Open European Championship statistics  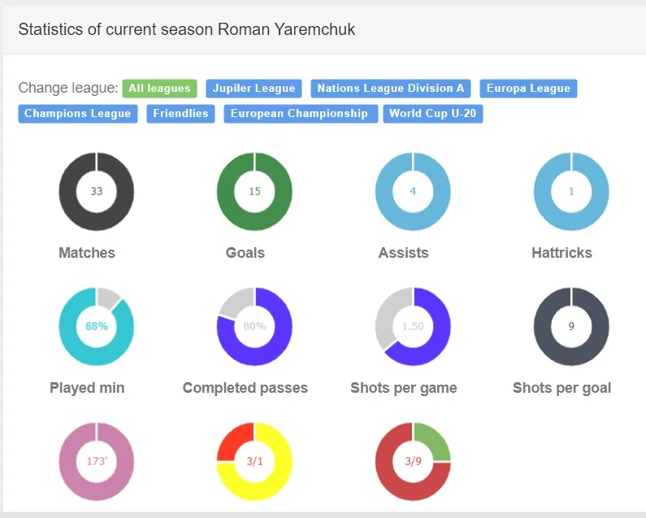(299, 114)
